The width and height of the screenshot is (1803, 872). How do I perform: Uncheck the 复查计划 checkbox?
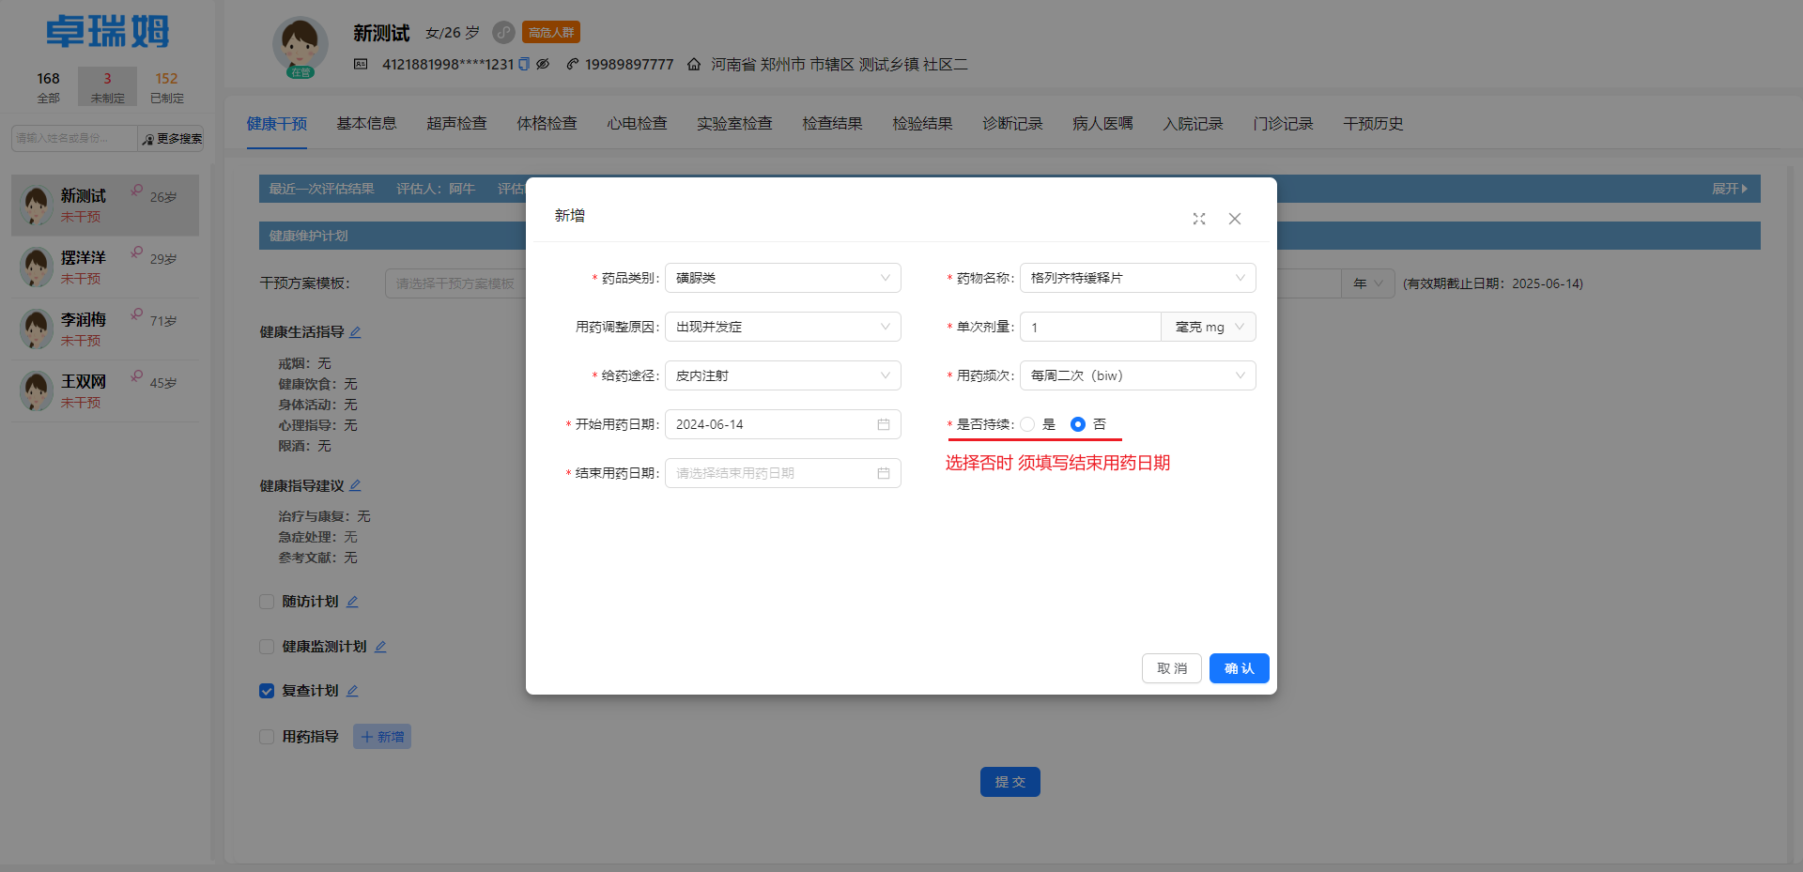(267, 691)
